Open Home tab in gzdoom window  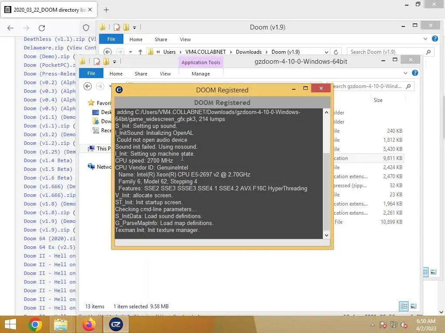pos(116,74)
